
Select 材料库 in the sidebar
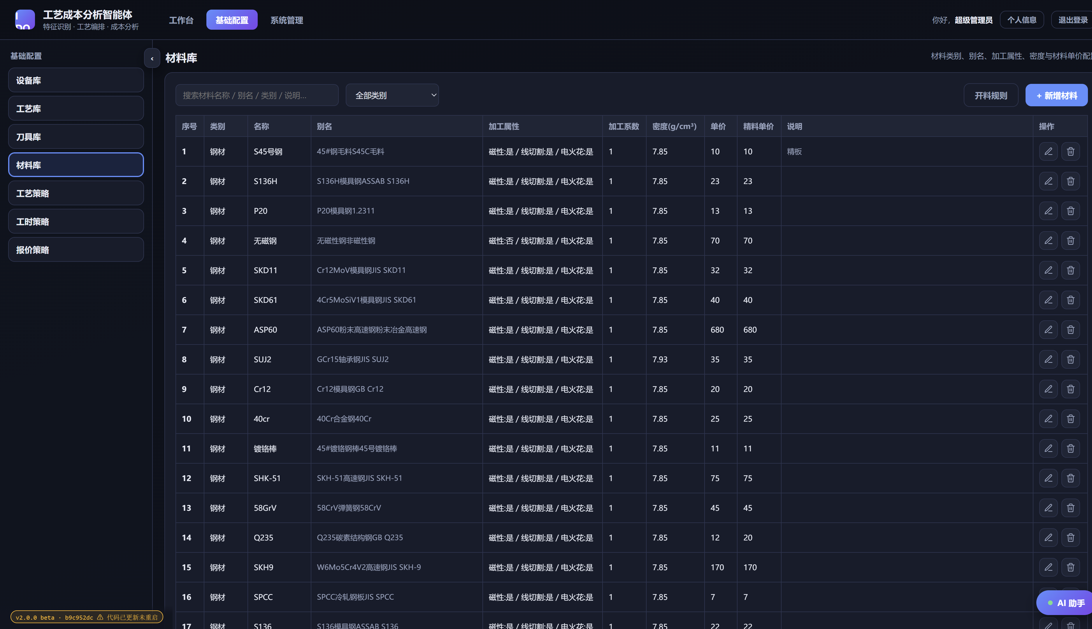point(76,165)
